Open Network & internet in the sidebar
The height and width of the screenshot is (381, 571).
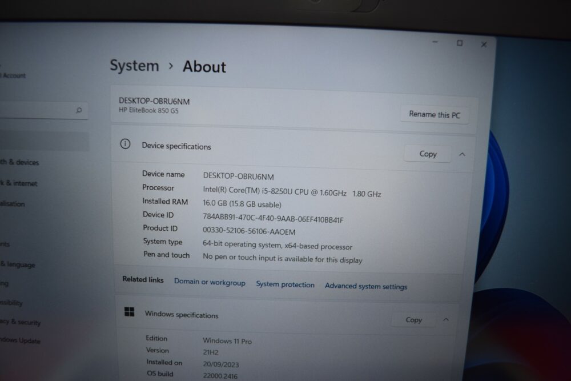click(19, 183)
